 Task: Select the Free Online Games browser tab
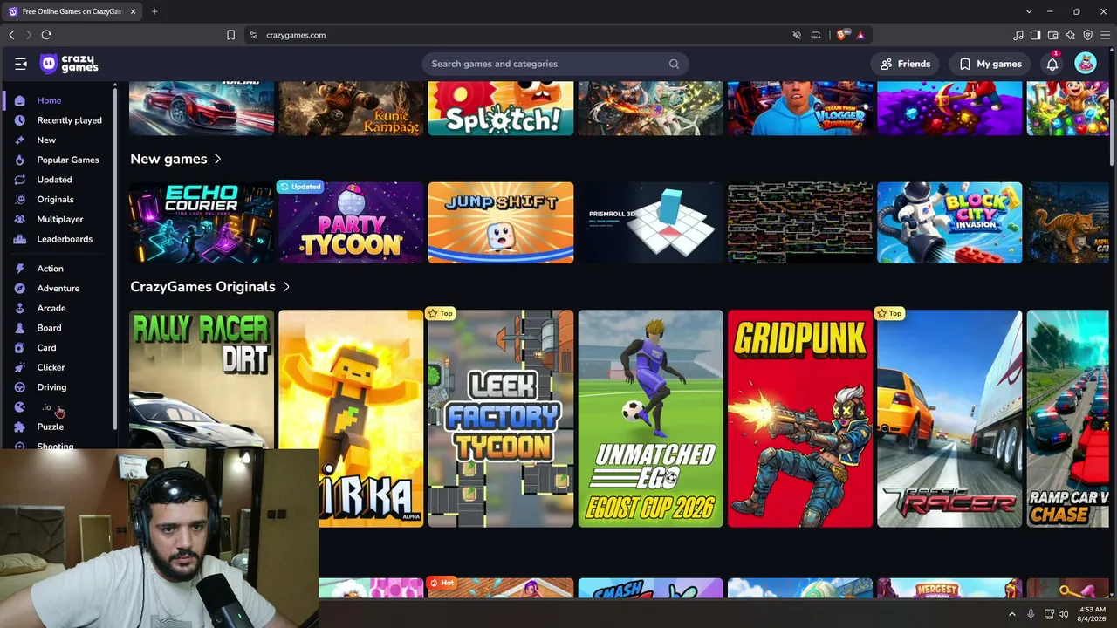[x=72, y=11]
